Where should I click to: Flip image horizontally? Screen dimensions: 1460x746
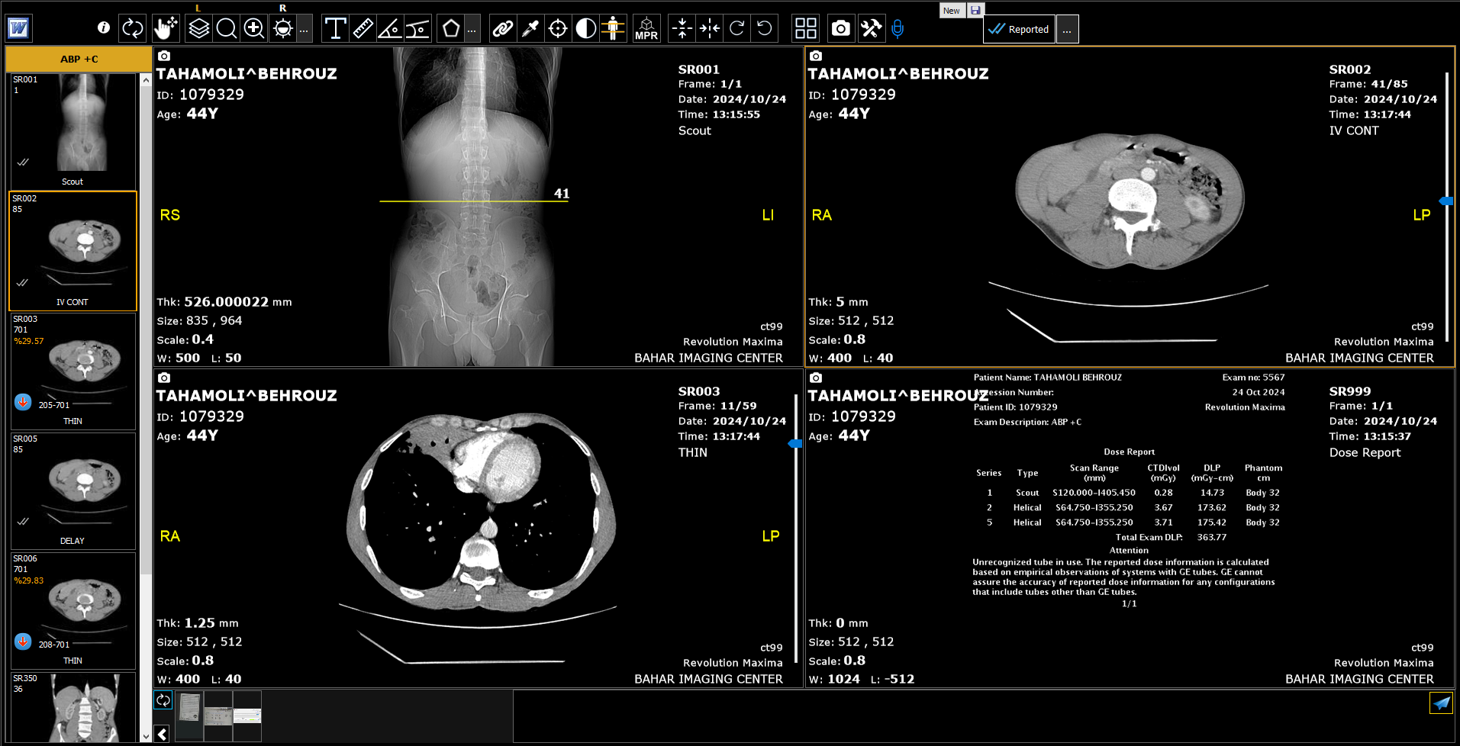709,29
